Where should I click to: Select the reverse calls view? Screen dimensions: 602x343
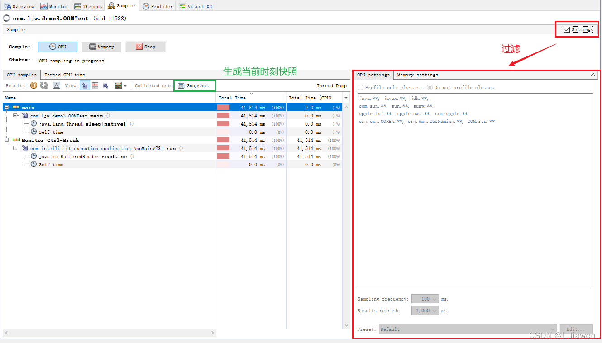click(105, 85)
